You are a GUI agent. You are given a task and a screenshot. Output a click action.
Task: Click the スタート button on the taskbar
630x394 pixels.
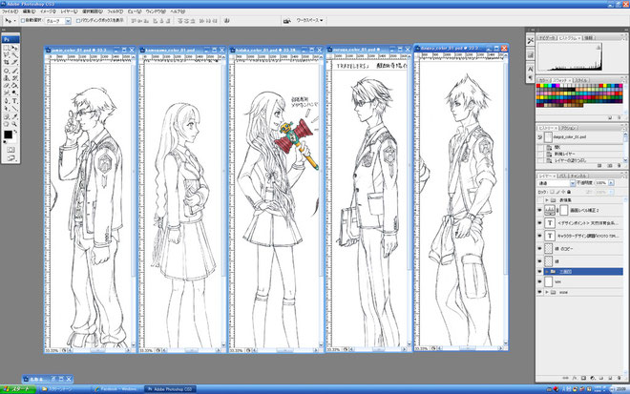pyautogui.click(x=18, y=389)
